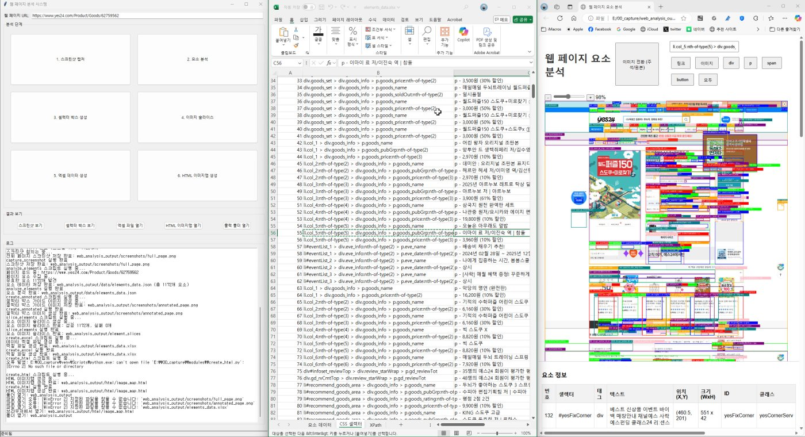Open the Name Box dropdown for C56
Image resolution: width=805 pixels, height=437 pixels.
click(x=300, y=63)
